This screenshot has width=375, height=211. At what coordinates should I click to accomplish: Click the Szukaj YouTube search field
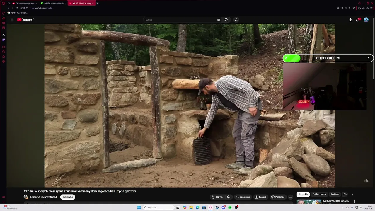click(x=180, y=20)
